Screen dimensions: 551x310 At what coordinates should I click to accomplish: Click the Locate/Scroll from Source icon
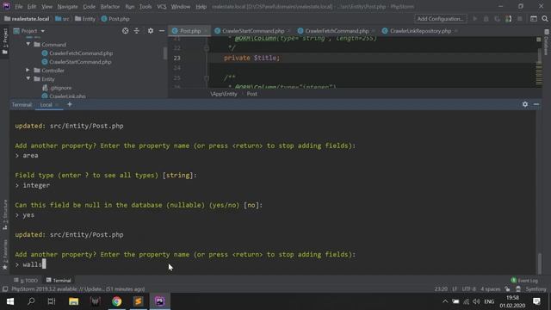point(125,31)
